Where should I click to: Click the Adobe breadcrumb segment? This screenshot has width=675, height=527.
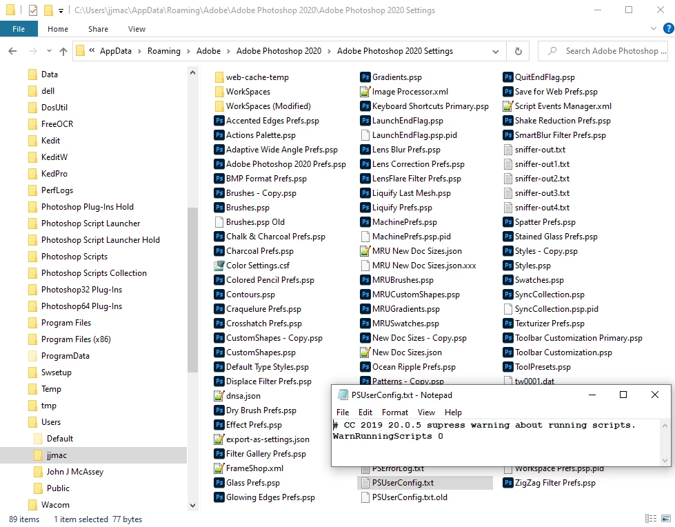point(208,51)
